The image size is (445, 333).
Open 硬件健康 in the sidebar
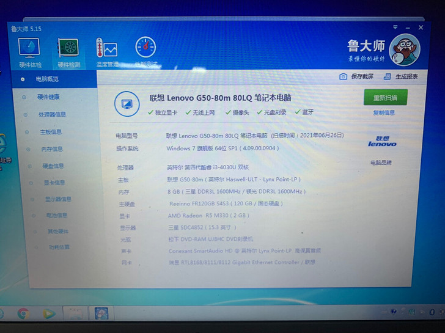pos(48,97)
